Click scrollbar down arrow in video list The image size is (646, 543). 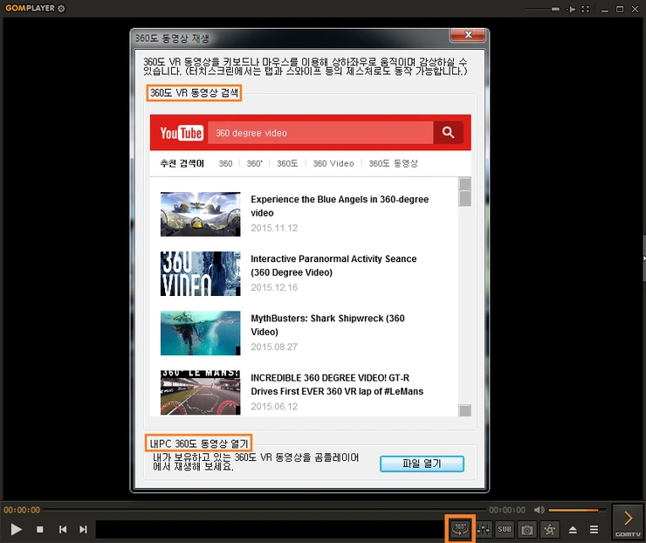[464, 410]
